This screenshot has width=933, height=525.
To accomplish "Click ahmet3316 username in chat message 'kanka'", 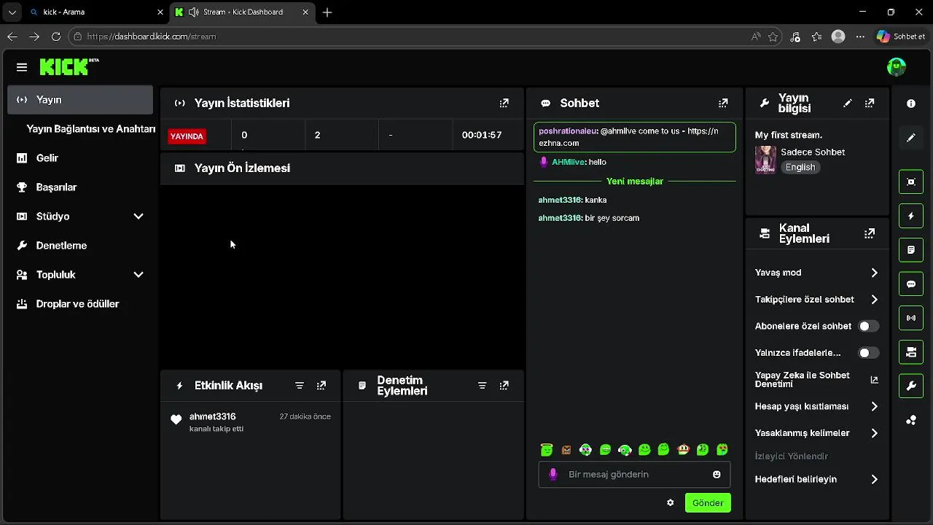I will [x=560, y=200].
